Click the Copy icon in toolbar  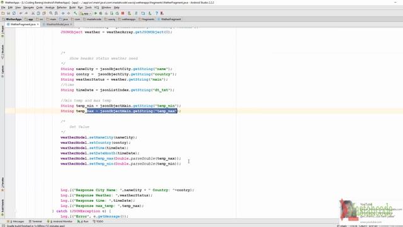pyautogui.click(x=38, y=13)
